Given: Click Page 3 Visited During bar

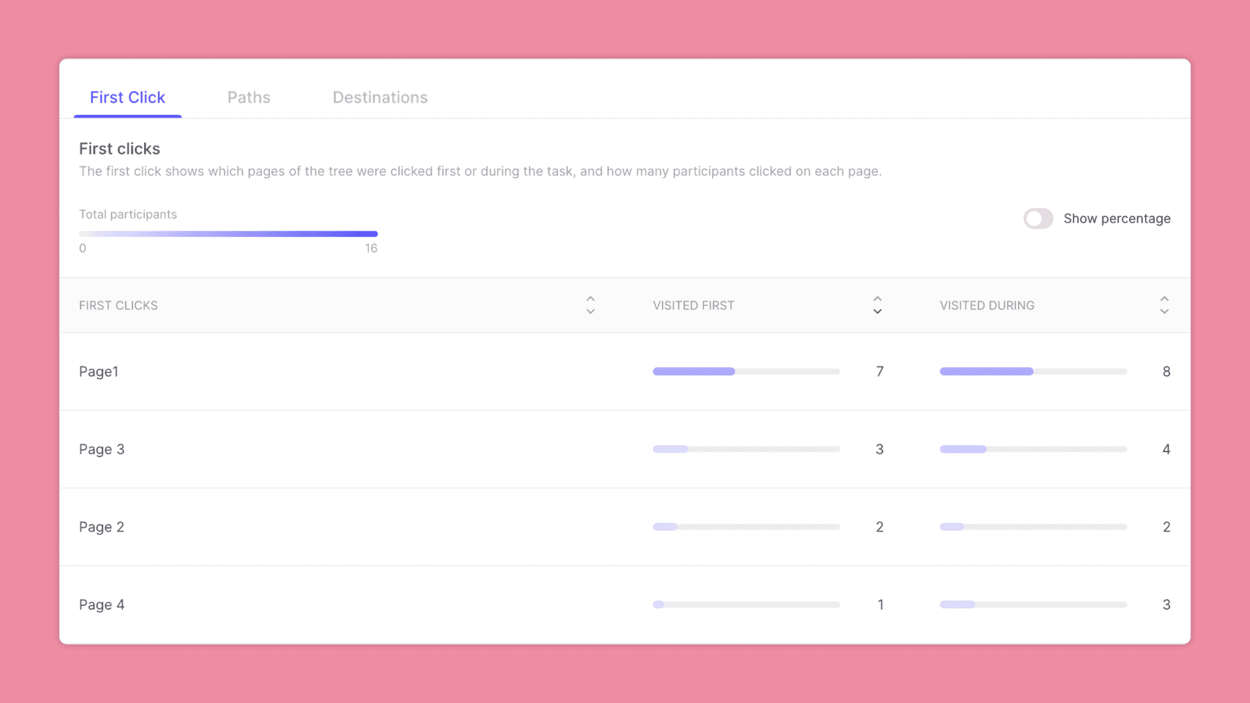Looking at the screenshot, I should coord(1033,449).
